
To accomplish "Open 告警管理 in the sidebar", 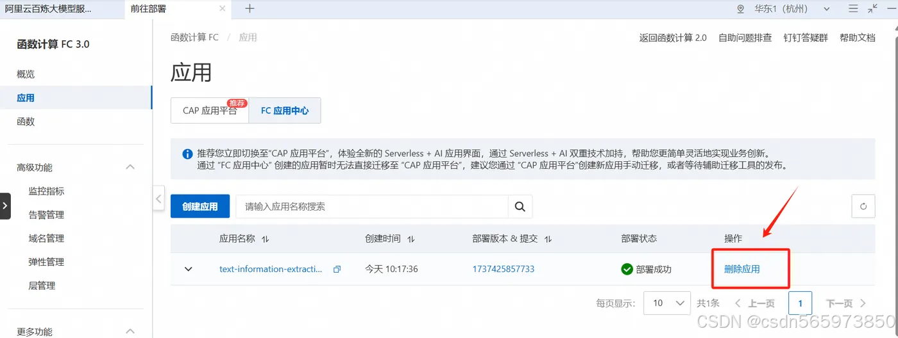I will (x=46, y=214).
